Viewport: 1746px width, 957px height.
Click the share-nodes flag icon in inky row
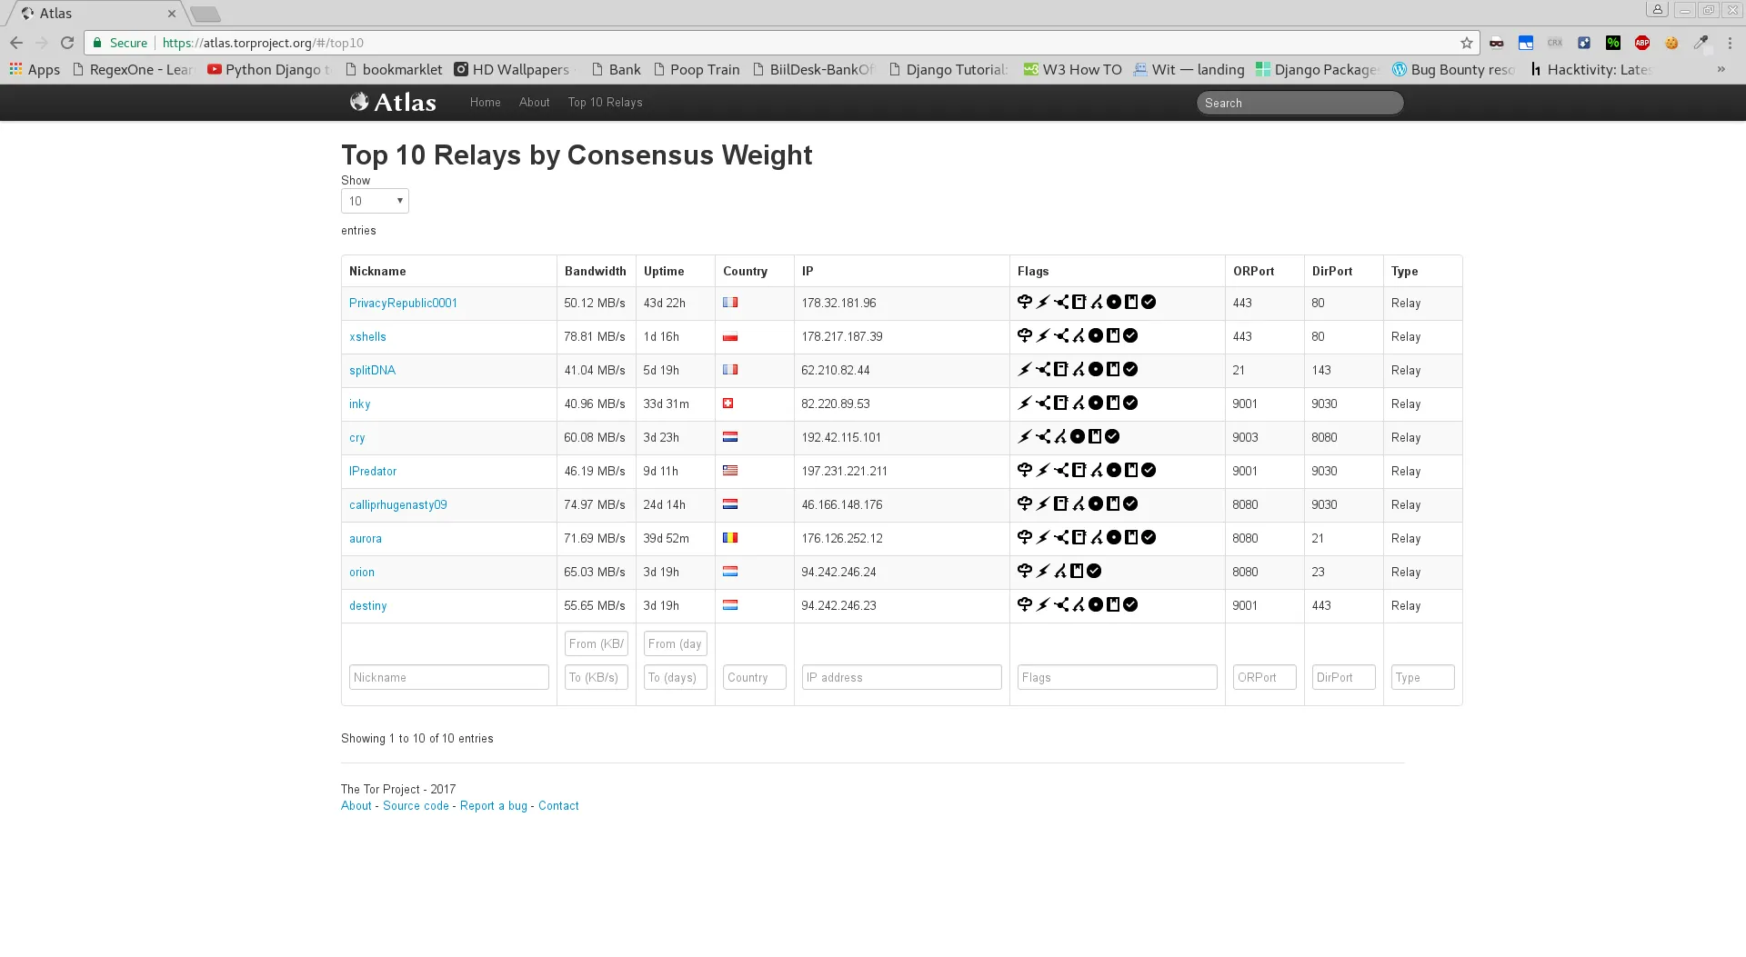pyautogui.click(x=1043, y=403)
